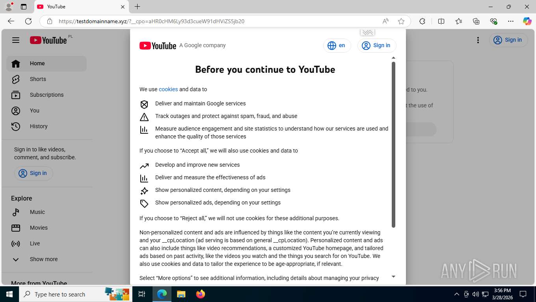The height and width of the screenshot is (302, 536).
Task: Click the dialog scrollbar thumb
Action: point(393,144)
